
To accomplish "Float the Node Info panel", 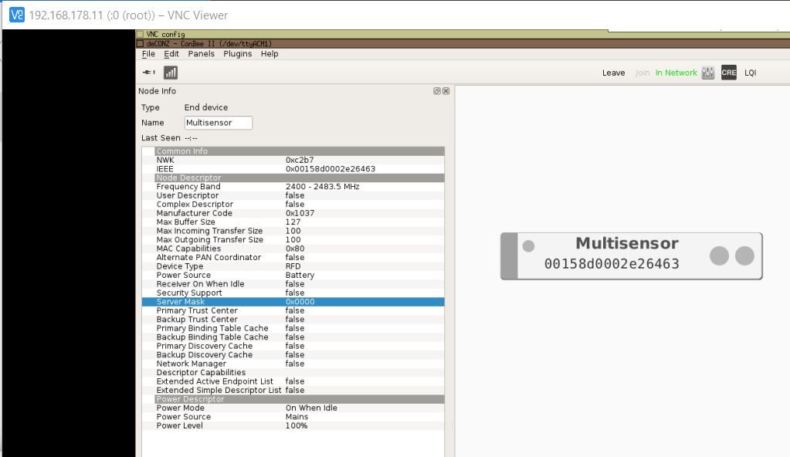I will [437, 91].
